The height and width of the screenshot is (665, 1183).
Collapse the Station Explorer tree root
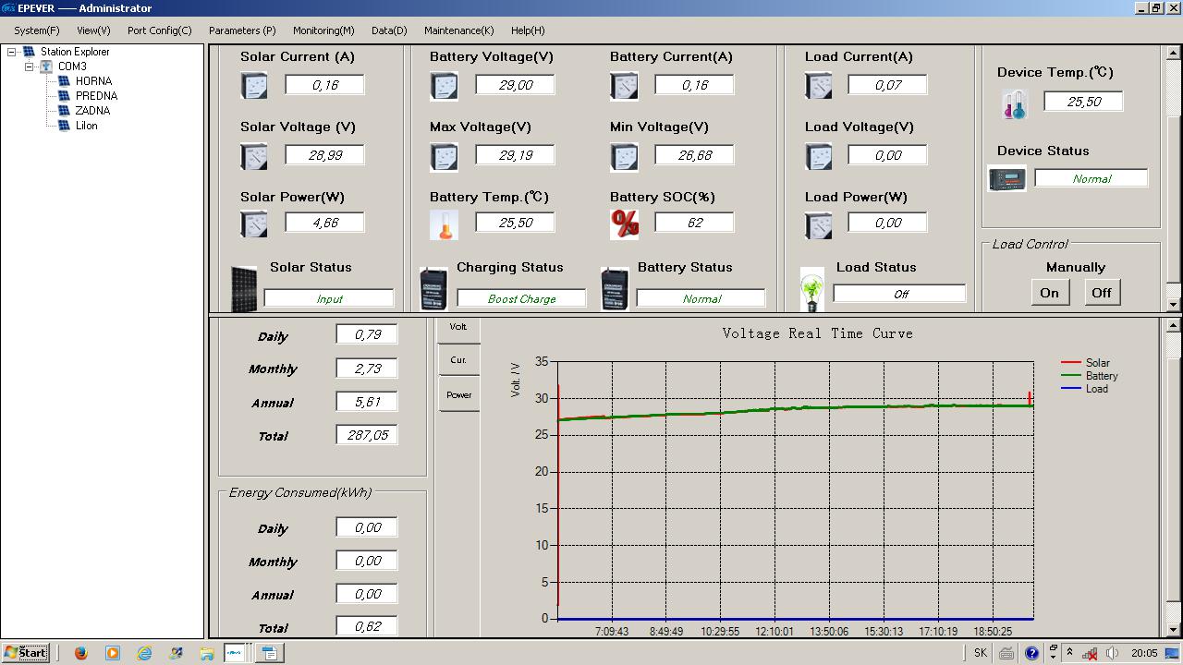[12, 52]
